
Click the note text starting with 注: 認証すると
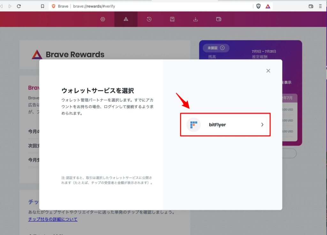point(107,180)
